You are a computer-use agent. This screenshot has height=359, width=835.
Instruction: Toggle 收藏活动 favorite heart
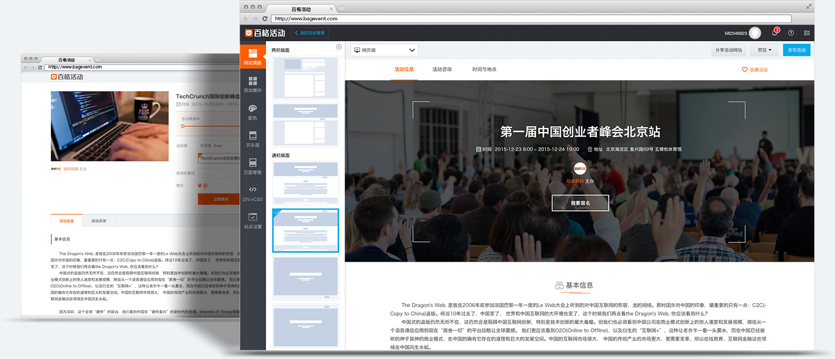[x=754, y=70]
